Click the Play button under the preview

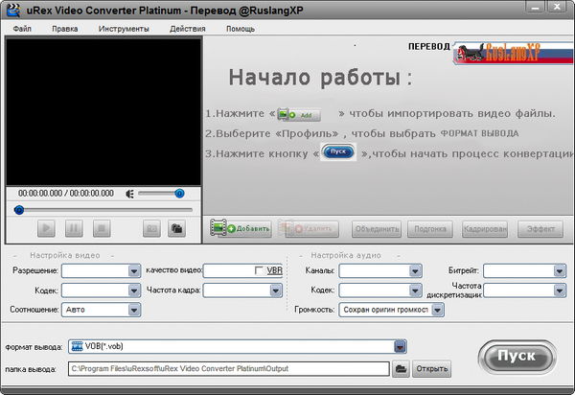pyautogui.click(x=46, y=228)
